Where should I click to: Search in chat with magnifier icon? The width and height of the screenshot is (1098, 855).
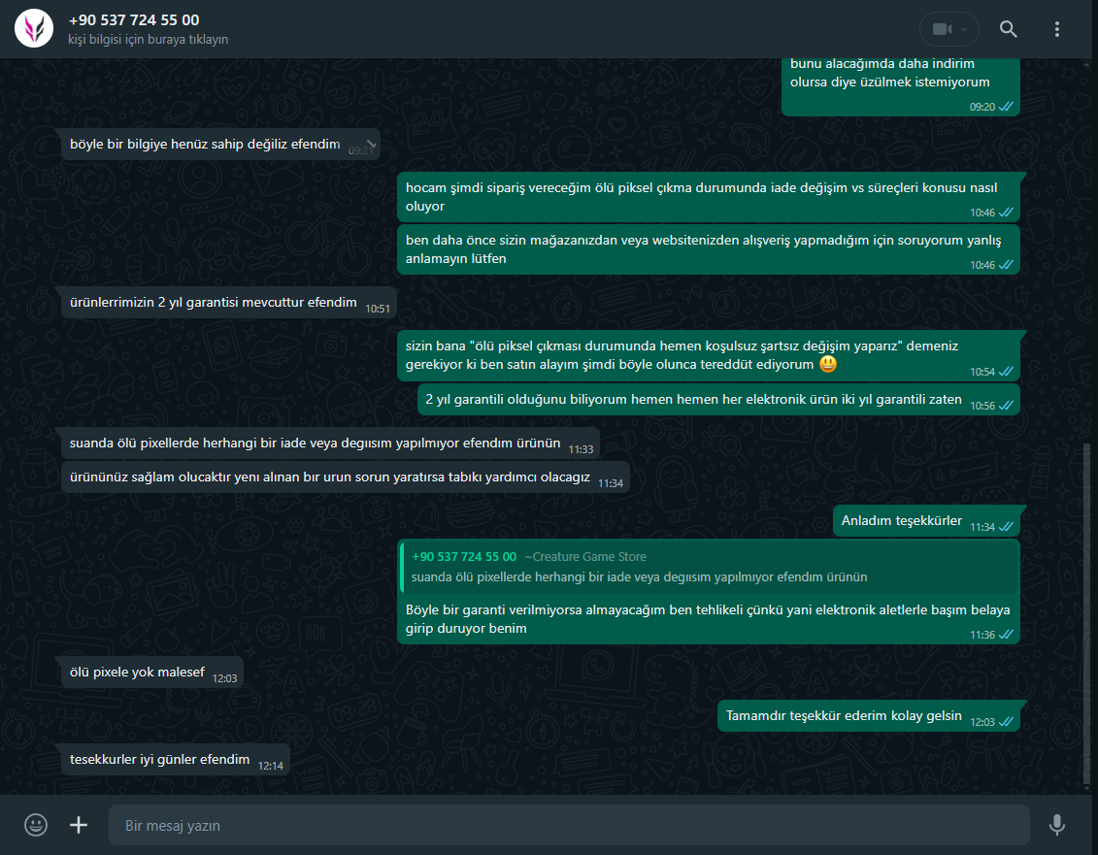coord(1009,29)
